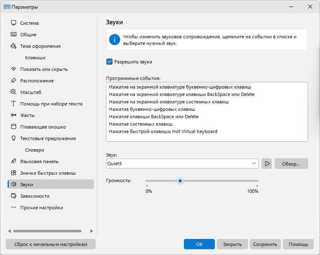Screen dimensions: 320x255
Task: Toggle the Разрешить звуки checkbox
Action: (109, 62)
